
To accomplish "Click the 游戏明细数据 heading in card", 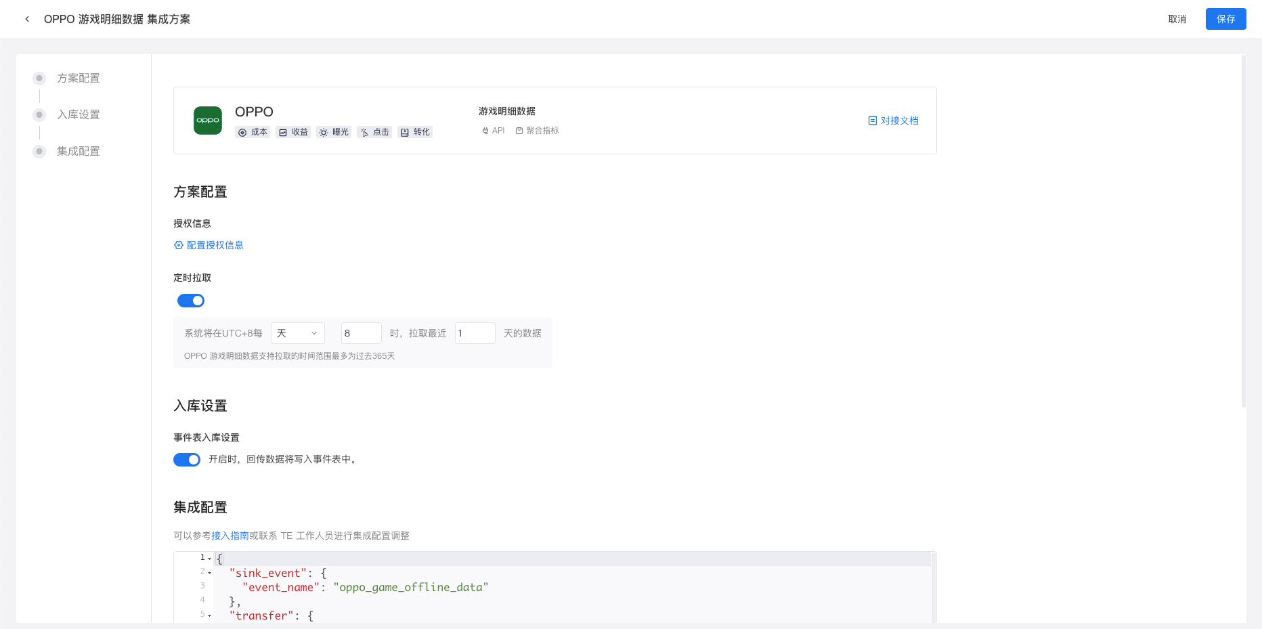I will (507, 111).
